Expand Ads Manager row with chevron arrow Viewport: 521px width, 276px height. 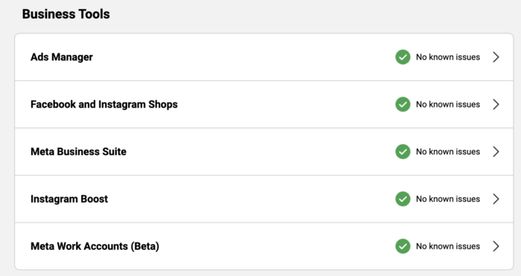coord(496,57)
